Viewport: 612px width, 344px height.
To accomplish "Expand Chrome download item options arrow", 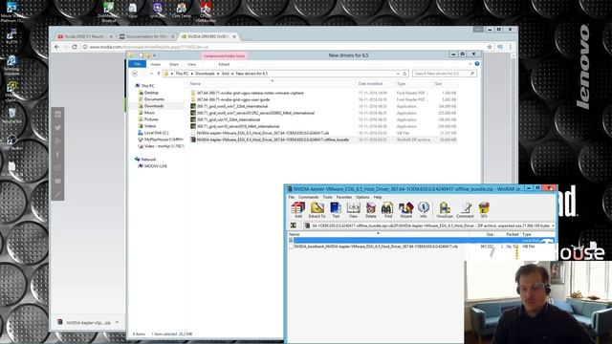I will point(117,323).
